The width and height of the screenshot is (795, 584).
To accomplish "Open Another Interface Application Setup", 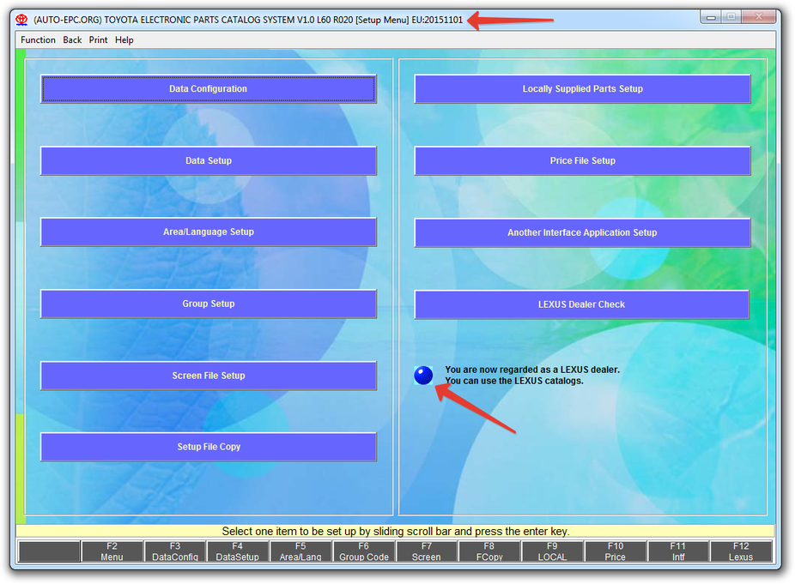I will click(582, 232).
